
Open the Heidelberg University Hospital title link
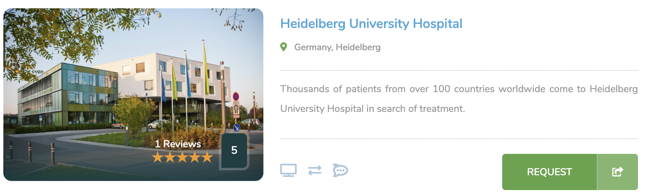[x=371, y=23]
